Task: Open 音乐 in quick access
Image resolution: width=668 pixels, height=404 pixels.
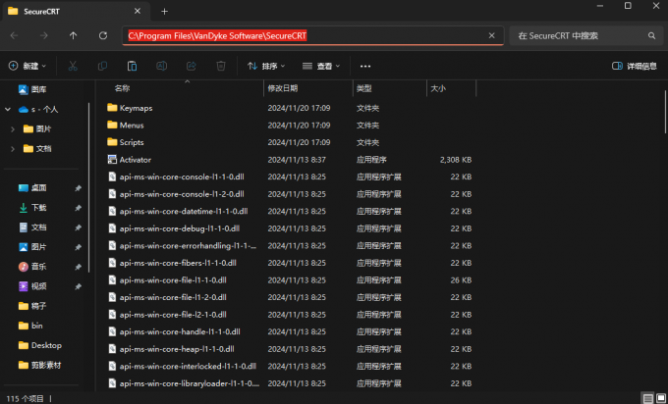Action: coord(32,267)
